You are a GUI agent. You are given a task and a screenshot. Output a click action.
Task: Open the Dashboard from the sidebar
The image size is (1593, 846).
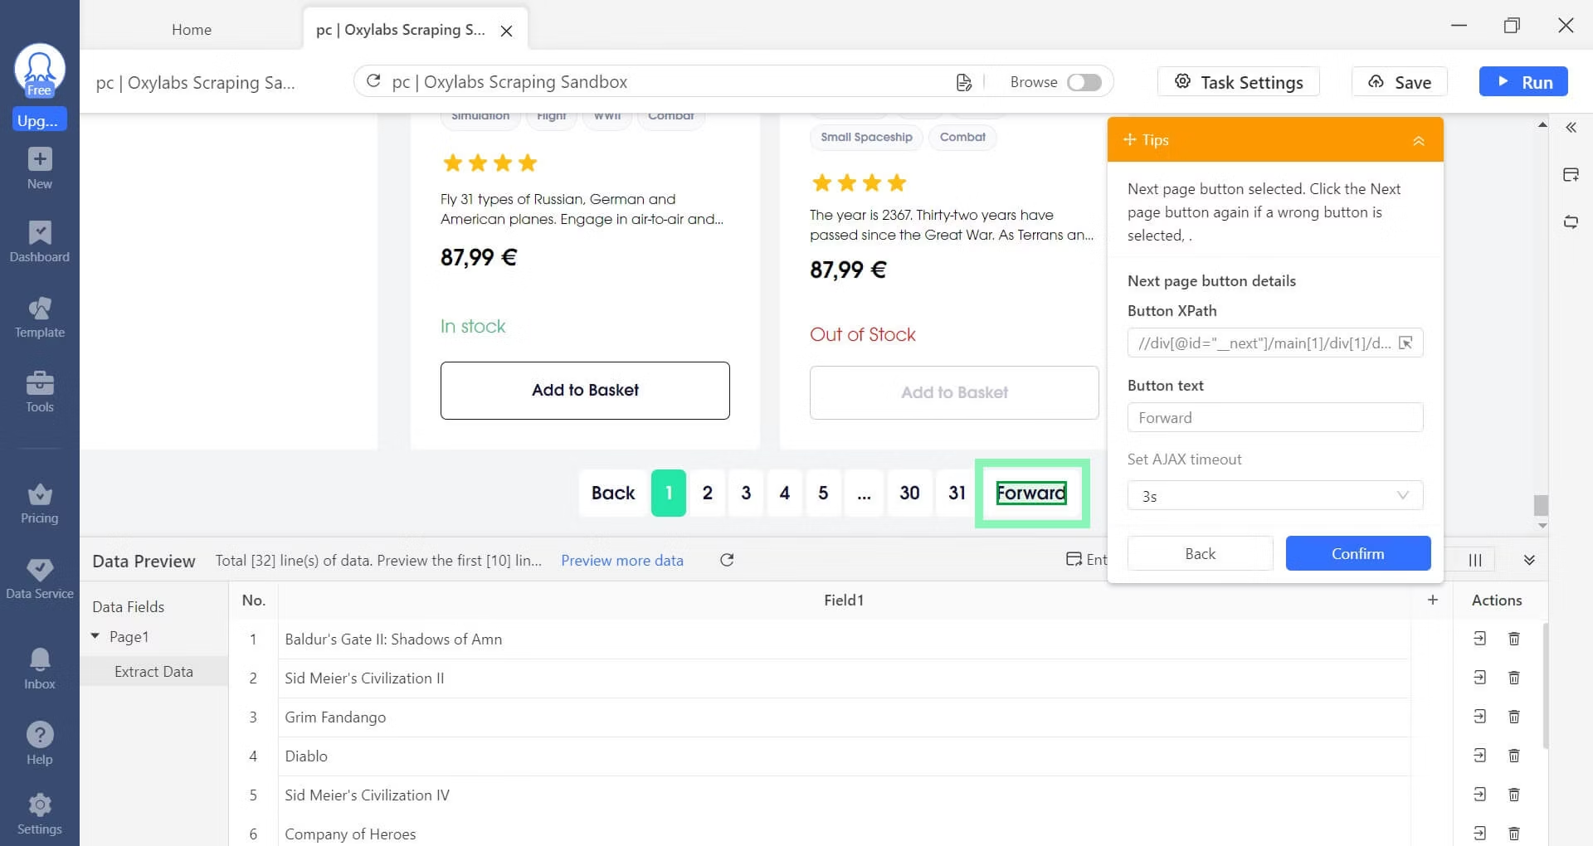(39, 241)
